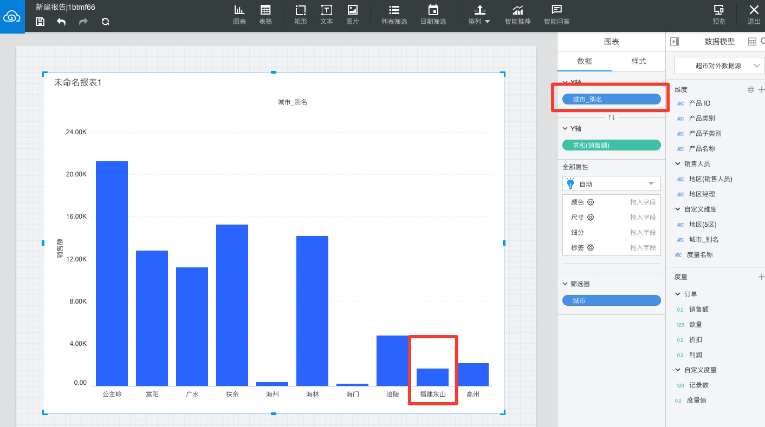765x427 pixels.
Task: Collapse the 销售人员 group
Action: pyautogui.click(x=678, y=163)
